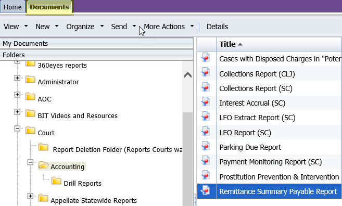Click the Organize dropdown arrow
Screen dimensions: 342x206
pyautogui.click(x=102, y=26)
